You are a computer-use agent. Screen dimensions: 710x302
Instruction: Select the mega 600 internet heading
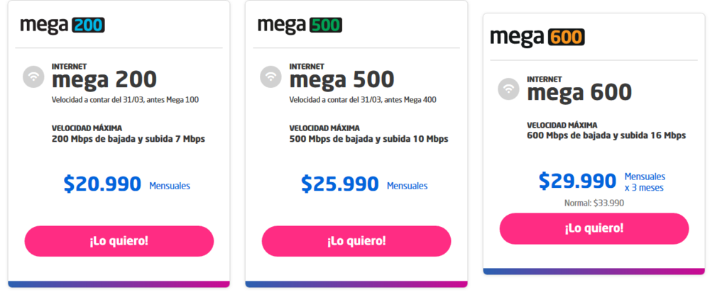(579, 91)
